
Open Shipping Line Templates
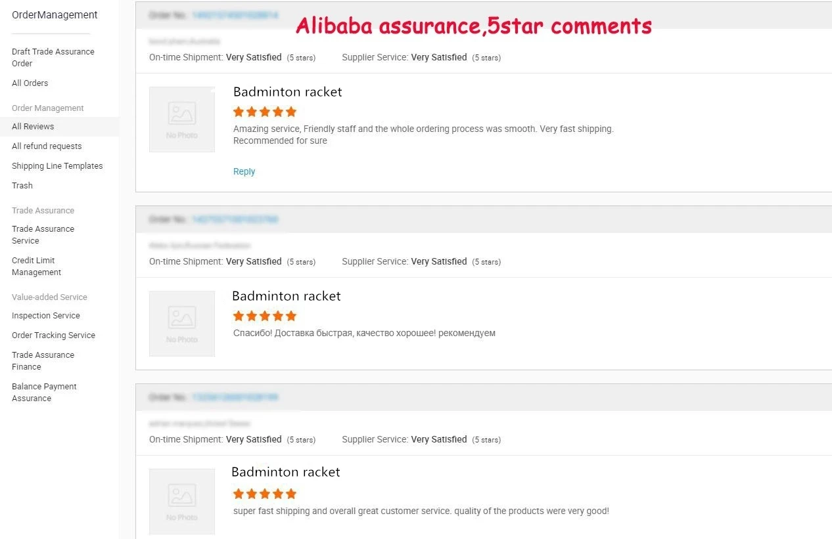[x=57, y=166]
